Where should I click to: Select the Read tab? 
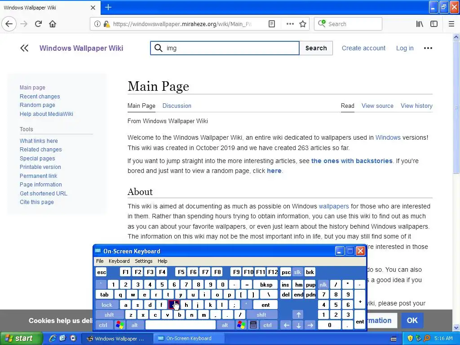point(348,106)
